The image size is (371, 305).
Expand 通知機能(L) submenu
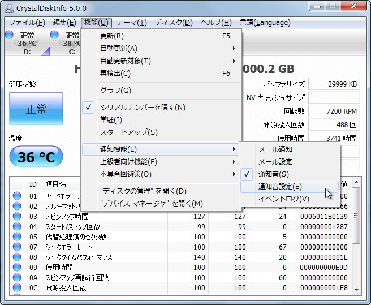(161, 149)
